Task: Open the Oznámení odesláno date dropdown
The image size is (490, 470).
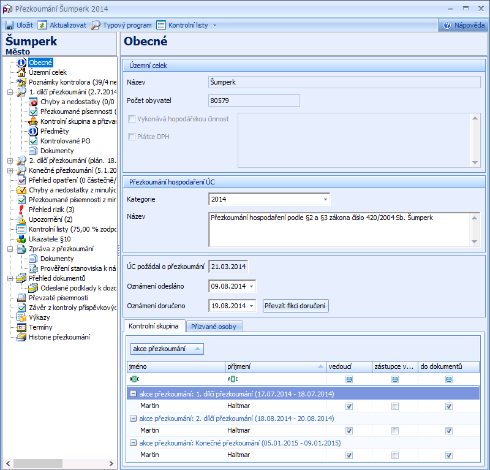Action: tap(251, 286)
